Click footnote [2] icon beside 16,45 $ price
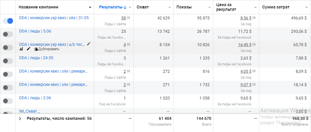This screenshot has width=311, height=132. click(254, 44)
